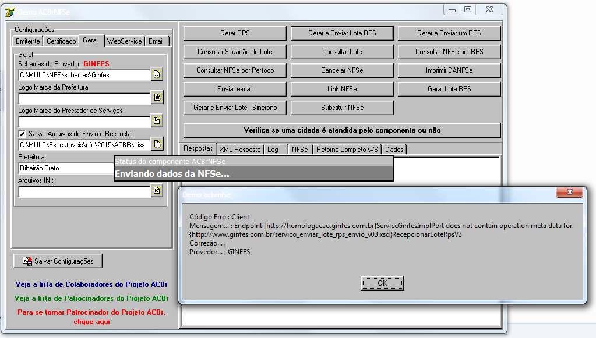Browse for Logo Marca da Prefeitura file

pyautogui.click(x=157, y=98)
